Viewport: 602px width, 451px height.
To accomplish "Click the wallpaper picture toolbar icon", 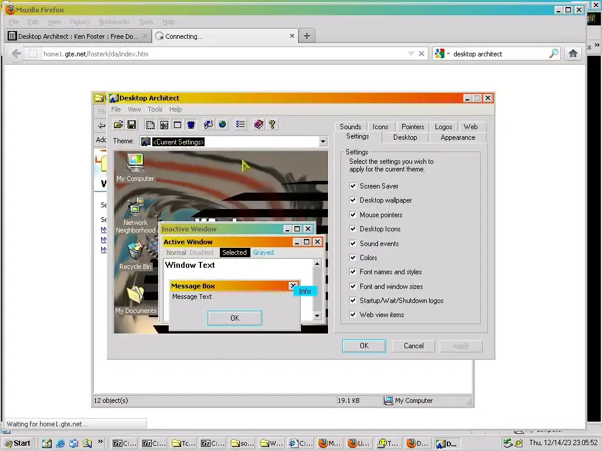I will [x=164, y=124].
